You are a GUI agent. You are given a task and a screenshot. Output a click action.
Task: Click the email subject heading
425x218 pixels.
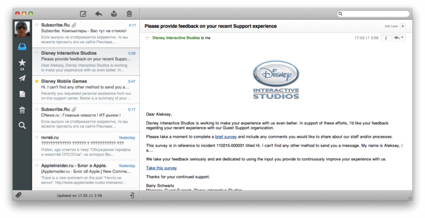tap(211, 26)
